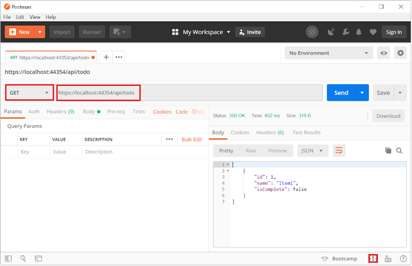This screenshot has height=266, width=412.
Task: Click the Send button
Action: pos(341,93)
